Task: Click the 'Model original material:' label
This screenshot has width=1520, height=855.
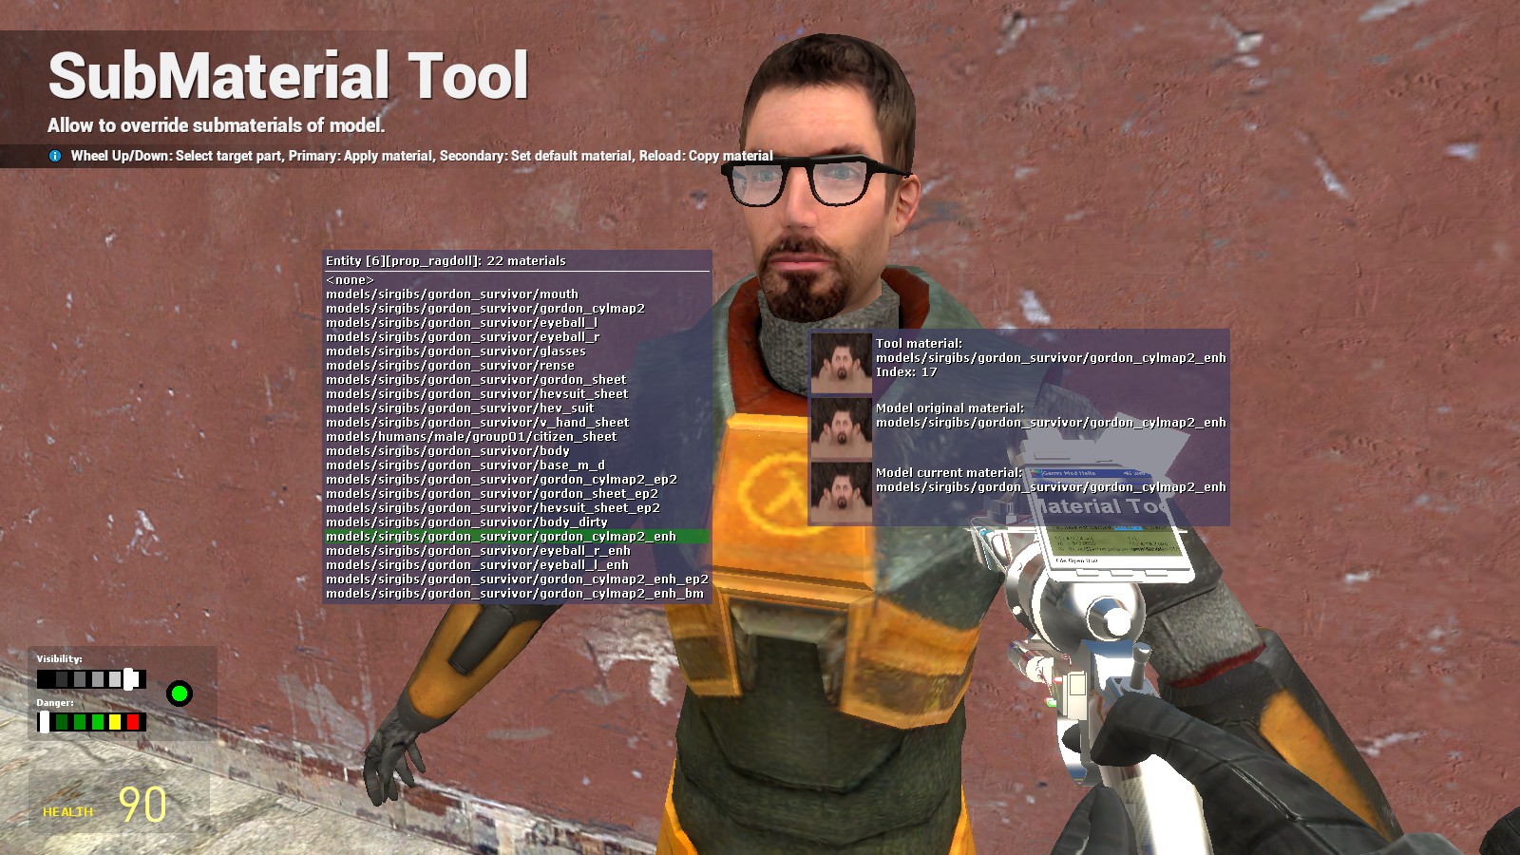Action: click(950, 408)
